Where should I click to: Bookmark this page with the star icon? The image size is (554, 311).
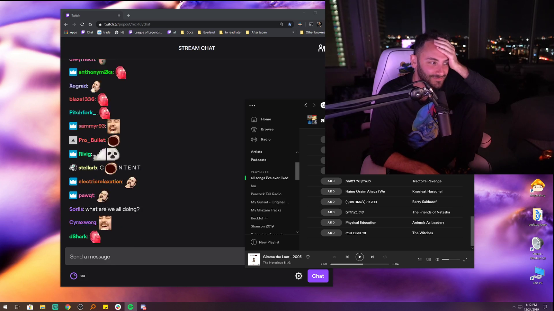click(290, 24)
